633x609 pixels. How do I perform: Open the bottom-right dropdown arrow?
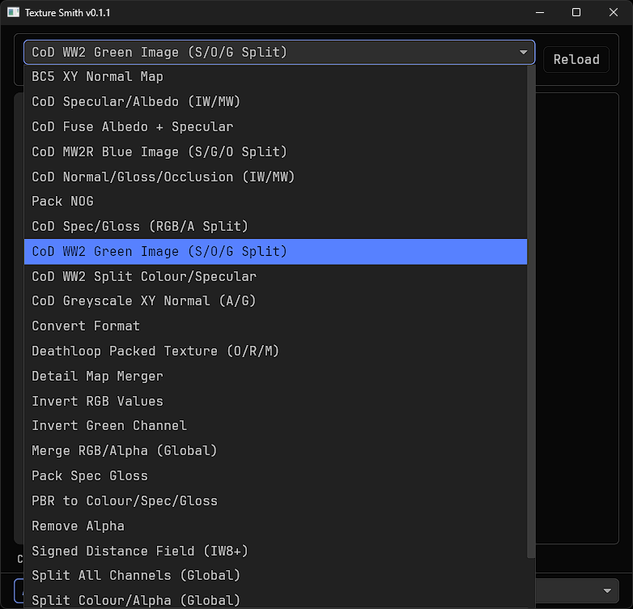[607, 590]
